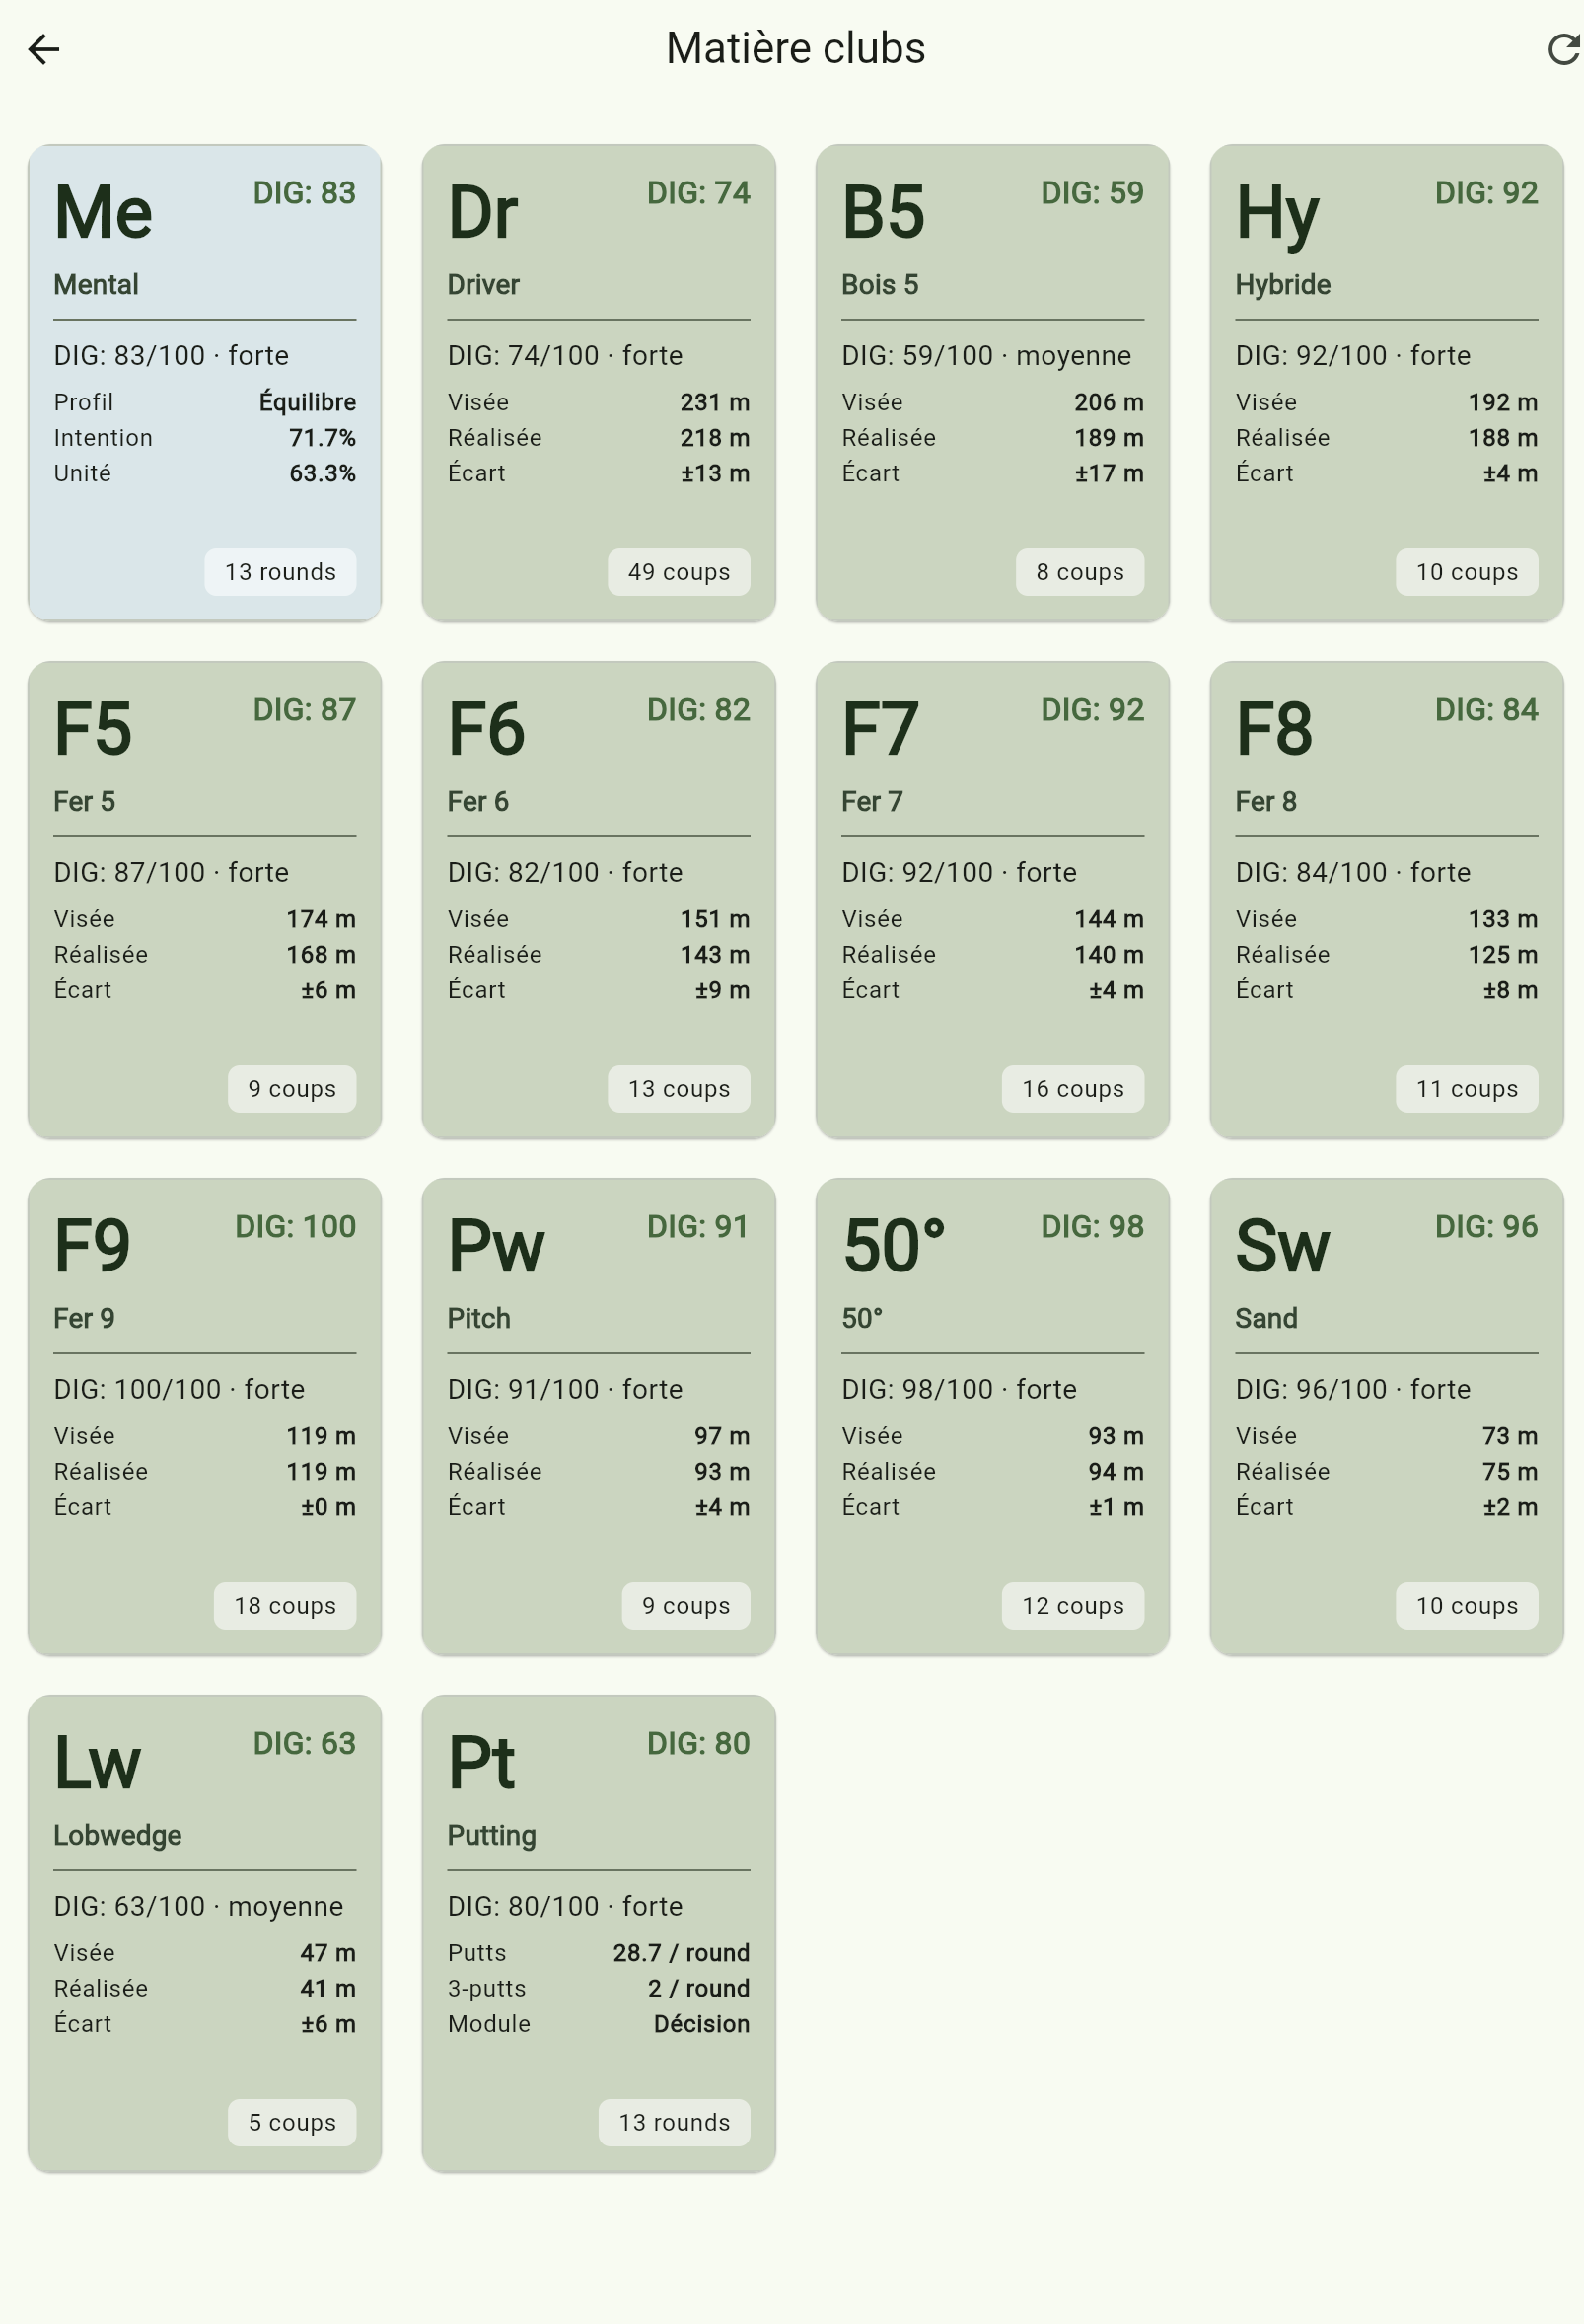Tap the 18 coups badge on Fer 9

pyautogui.click(x=285, y=1606)
